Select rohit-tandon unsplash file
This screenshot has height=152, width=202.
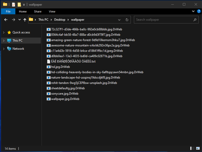point(82,83)
